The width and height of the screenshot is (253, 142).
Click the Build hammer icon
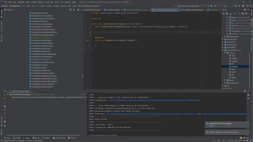174,6
